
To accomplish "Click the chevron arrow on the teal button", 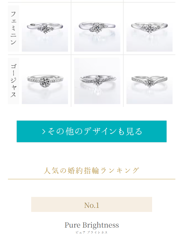I will tap(44, 132).
